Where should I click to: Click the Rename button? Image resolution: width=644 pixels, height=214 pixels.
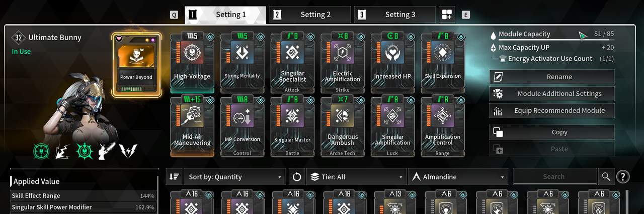(x=552, y=77)
